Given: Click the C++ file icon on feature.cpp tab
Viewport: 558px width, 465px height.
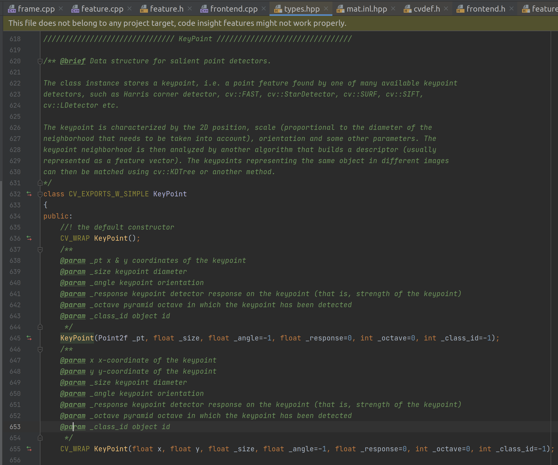Looking at the screenshot, I should tap(76, 9).
